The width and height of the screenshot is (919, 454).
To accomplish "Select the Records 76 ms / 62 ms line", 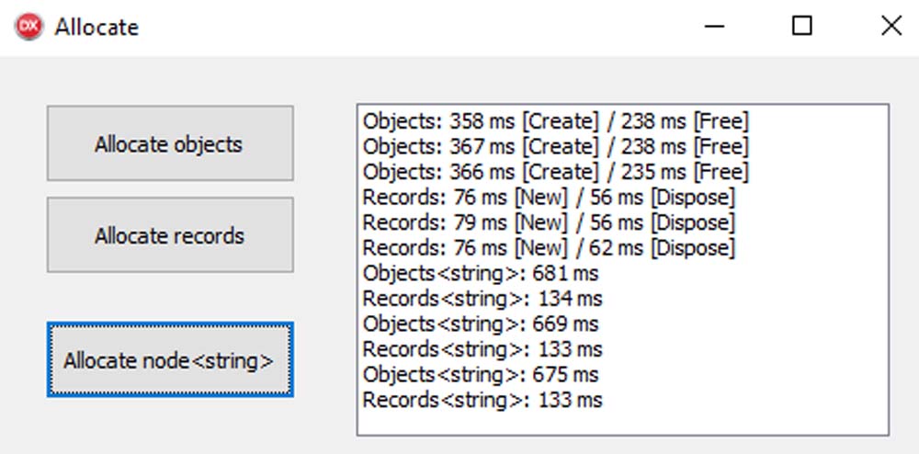I will coord(549,248).
